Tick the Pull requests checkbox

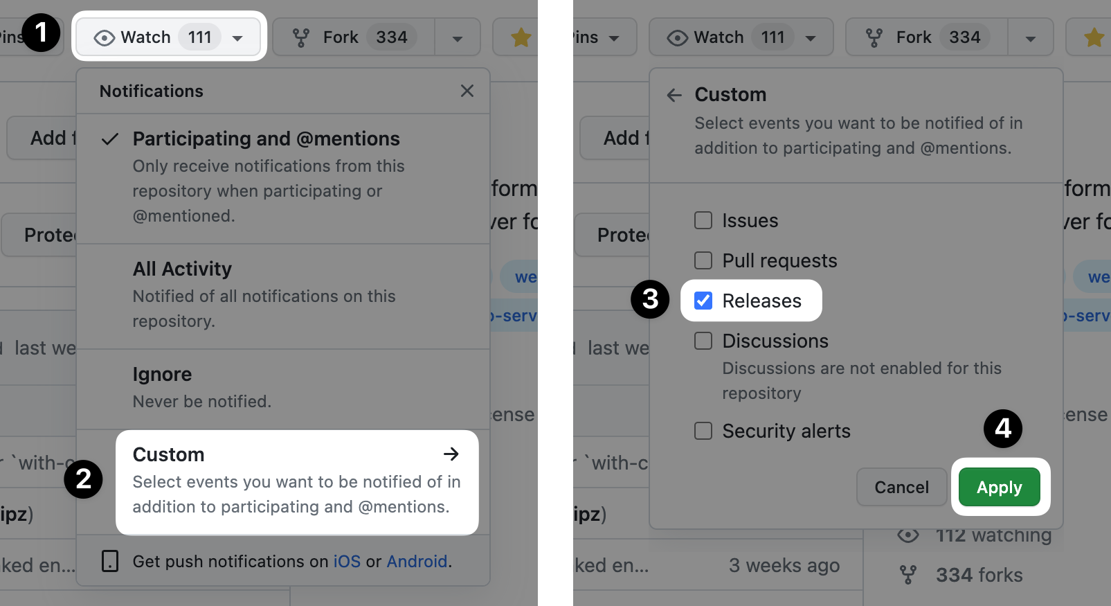[703, 260]
